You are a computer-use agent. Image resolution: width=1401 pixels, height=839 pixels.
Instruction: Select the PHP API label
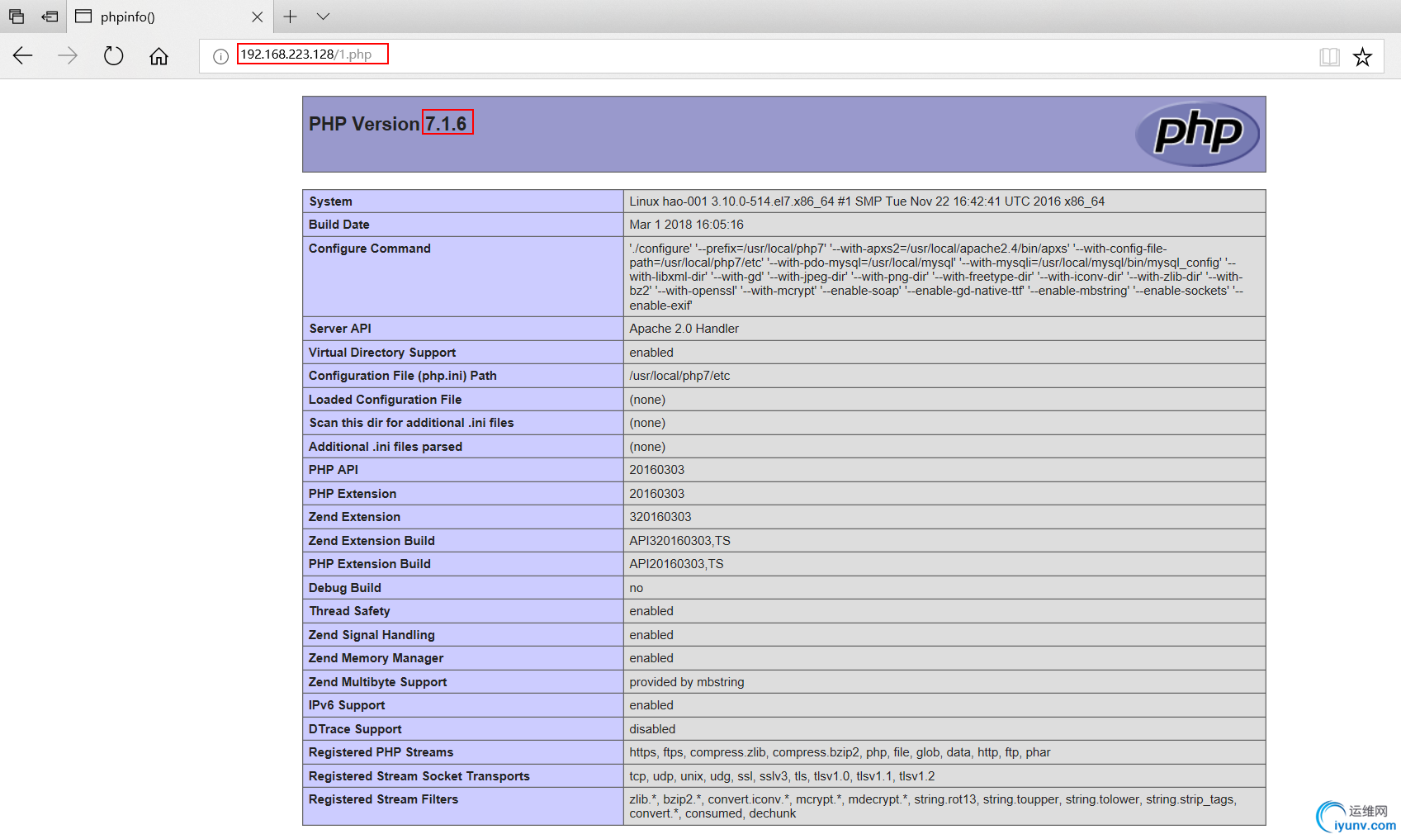(x=333, y=470)
